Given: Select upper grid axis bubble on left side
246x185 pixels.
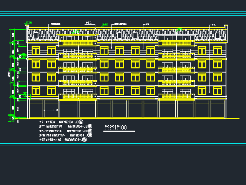Looking at the screenshot, I should [24, 56].
